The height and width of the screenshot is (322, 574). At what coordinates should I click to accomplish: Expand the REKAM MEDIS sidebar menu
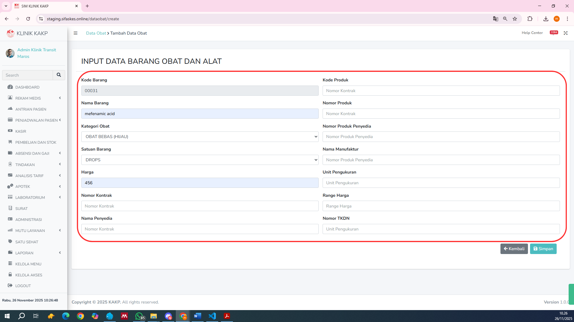28,98
